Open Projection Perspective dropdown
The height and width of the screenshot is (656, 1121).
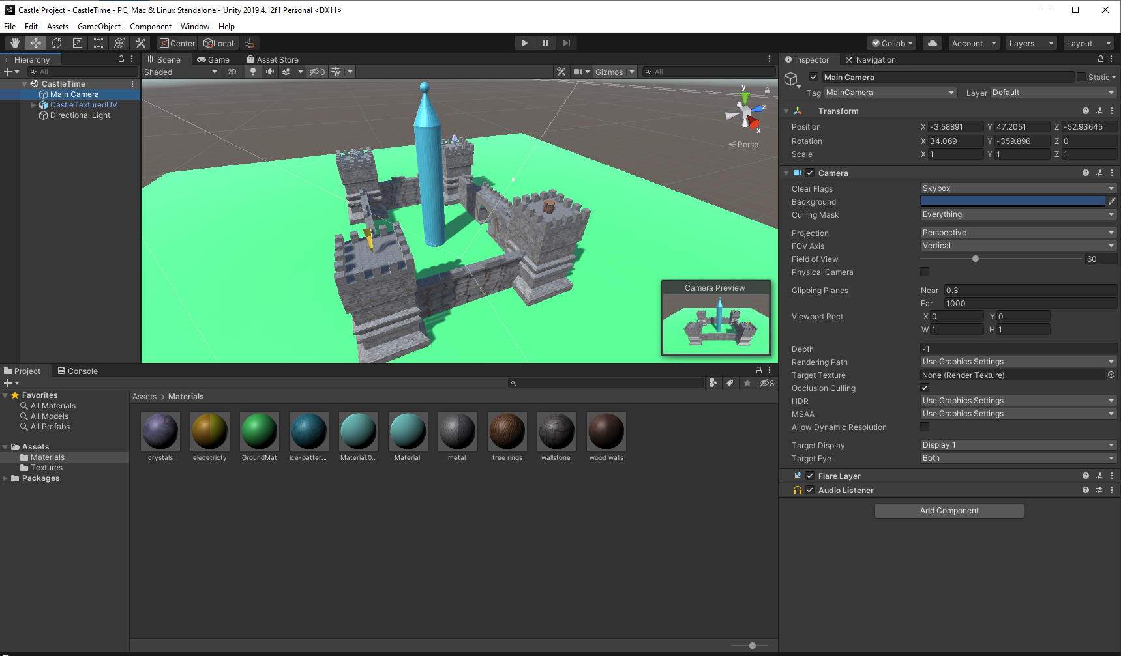1018,233
